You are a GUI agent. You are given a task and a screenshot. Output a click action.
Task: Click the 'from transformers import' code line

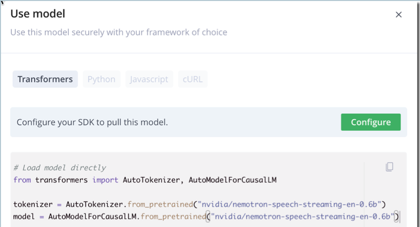(145, 180)
